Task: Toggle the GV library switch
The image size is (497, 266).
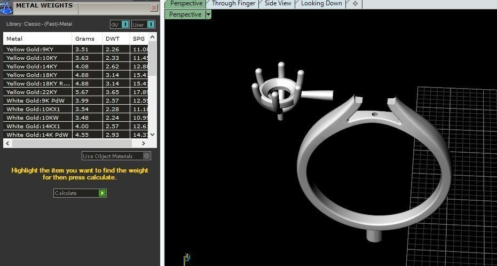Action: click(x=120, y=25)
